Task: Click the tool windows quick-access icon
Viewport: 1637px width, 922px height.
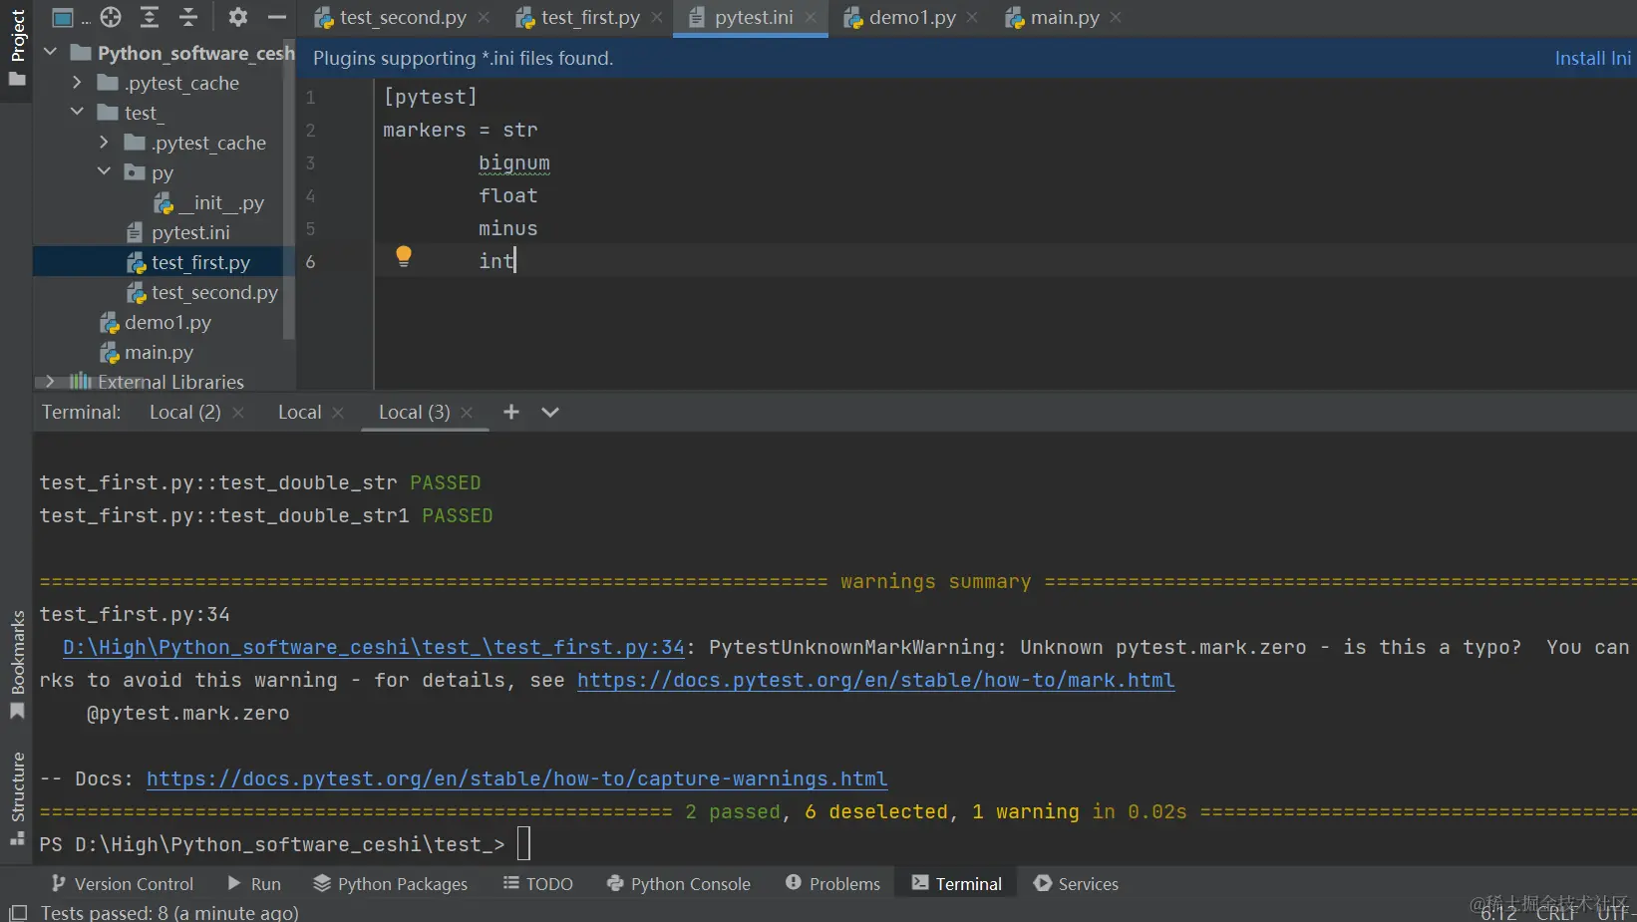Action: (17, 913)
